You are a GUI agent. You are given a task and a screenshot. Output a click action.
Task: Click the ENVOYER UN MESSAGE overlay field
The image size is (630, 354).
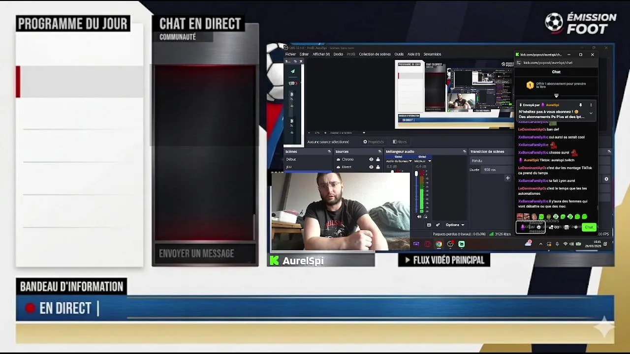point(205,254)
